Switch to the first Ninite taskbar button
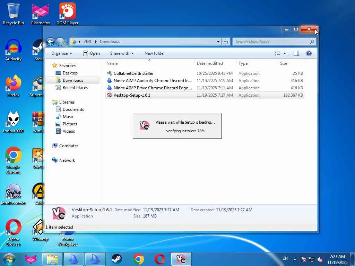 73,259
